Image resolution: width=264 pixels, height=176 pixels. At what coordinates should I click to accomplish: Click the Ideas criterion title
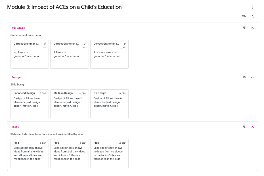coord(15,127)
